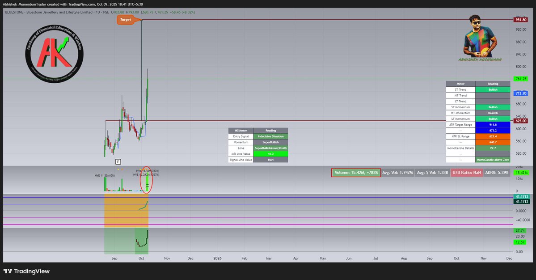The image size is (536, 280).
Task: Click the Indecisive Situation reading cell
Action: tap(271, 136)
